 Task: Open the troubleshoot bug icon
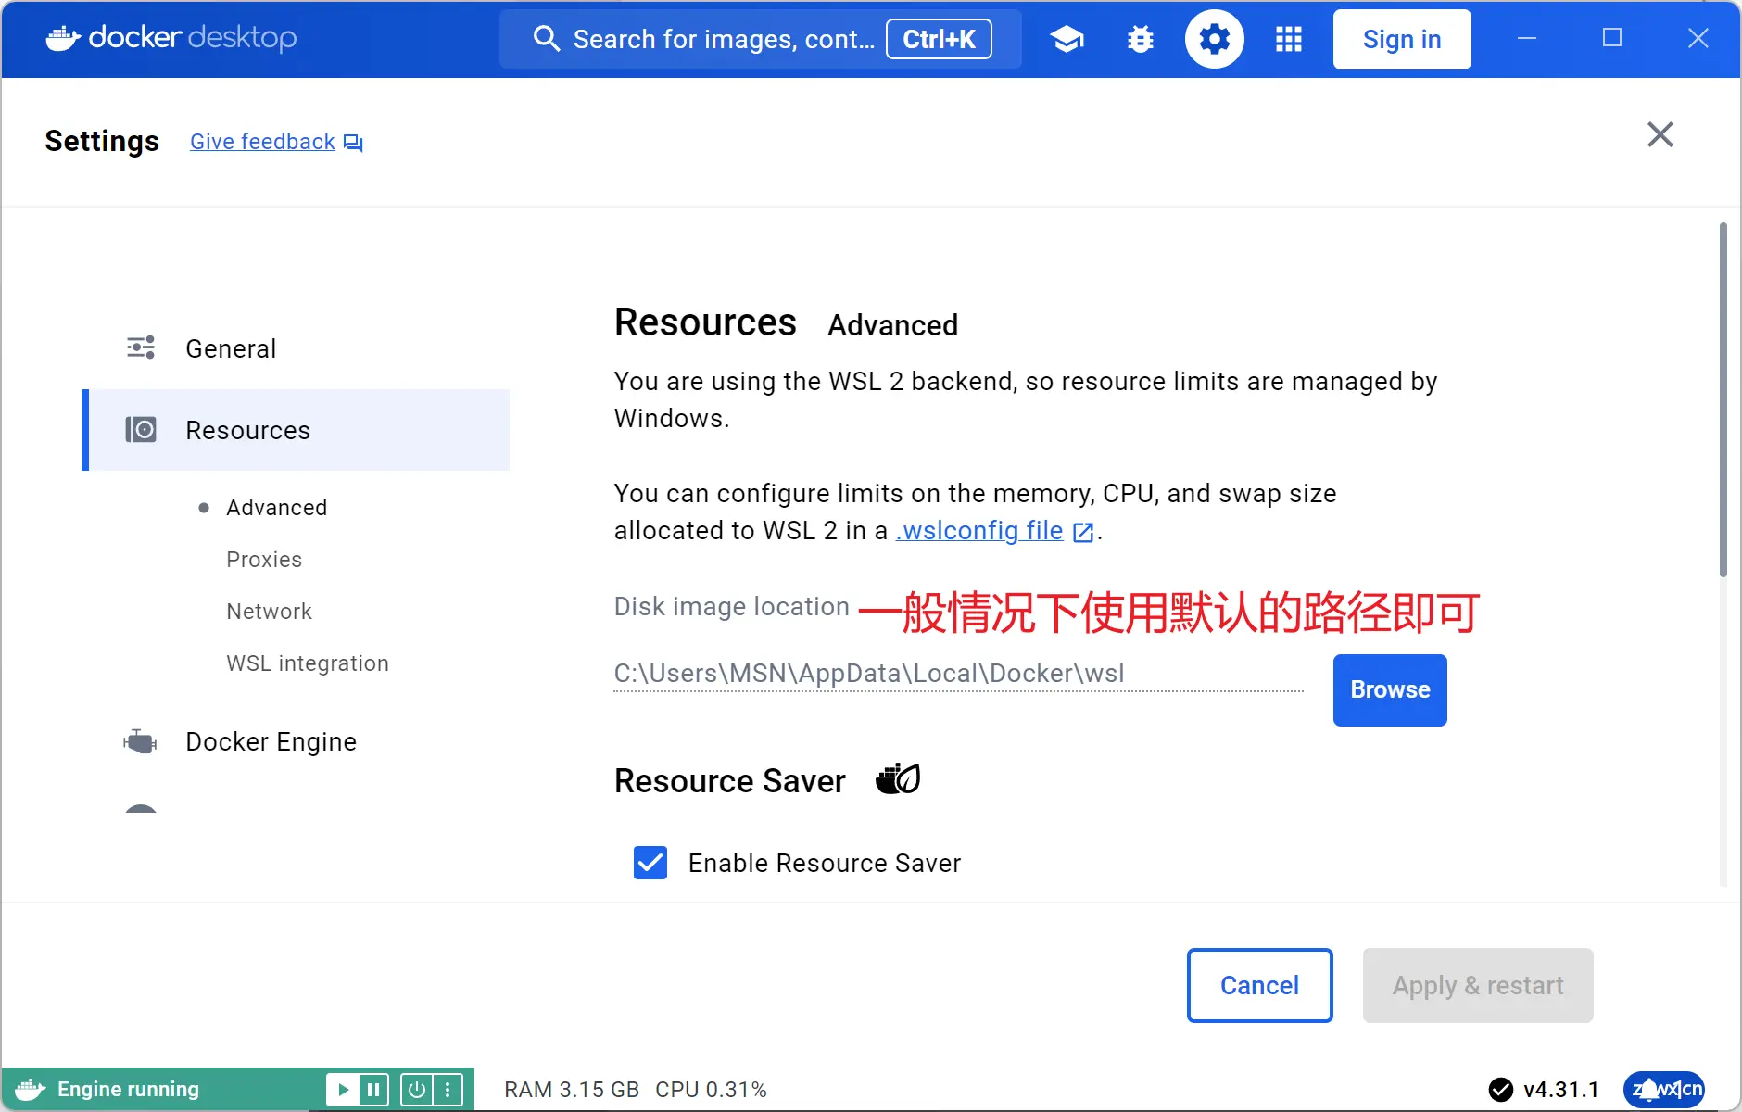pyautogui.click(x=1141, y=39)
